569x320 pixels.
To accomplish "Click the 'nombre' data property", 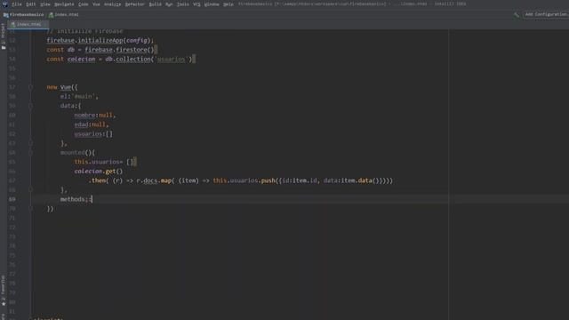I will [84, 115].
